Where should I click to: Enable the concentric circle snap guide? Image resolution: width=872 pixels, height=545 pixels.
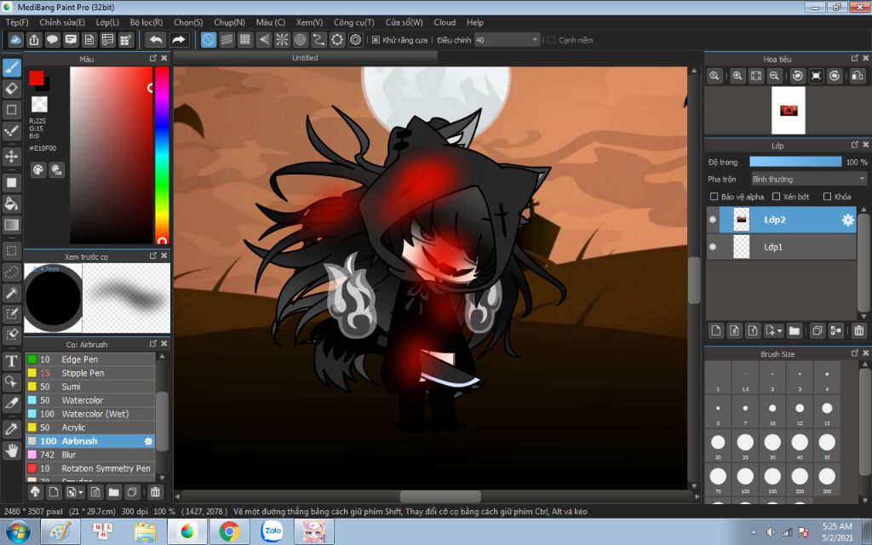click(301, 40)
